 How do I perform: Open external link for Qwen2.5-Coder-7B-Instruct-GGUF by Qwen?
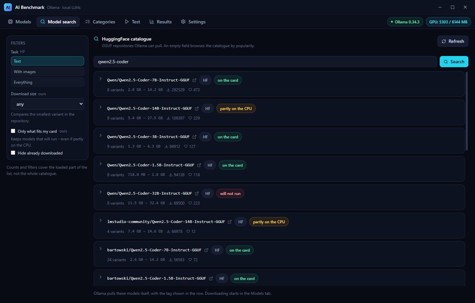194,80
